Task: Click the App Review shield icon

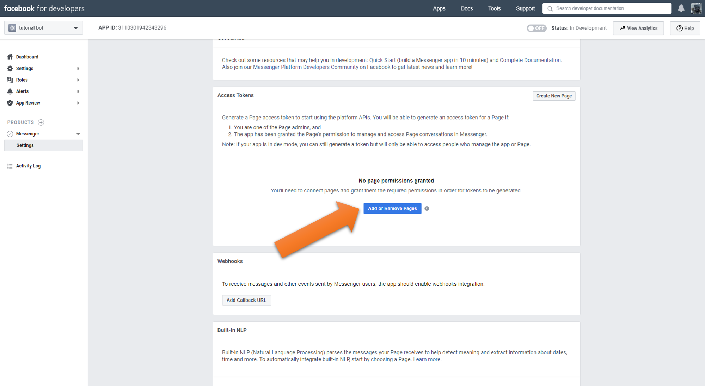Action: 10,103
